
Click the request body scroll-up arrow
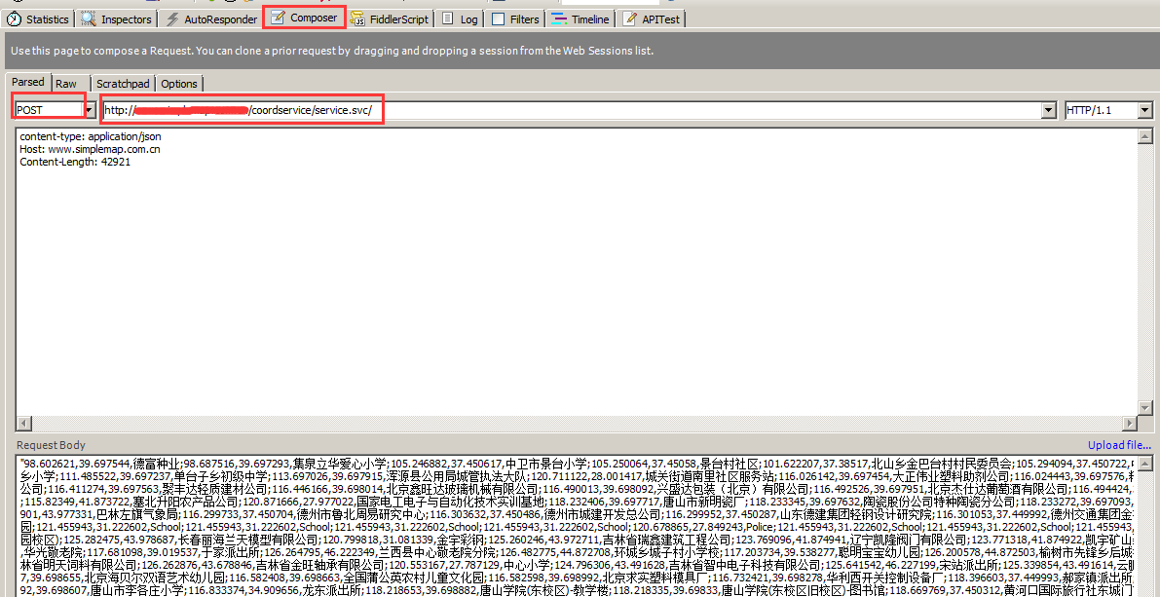pyautogui.click(x=1146, y=464)
